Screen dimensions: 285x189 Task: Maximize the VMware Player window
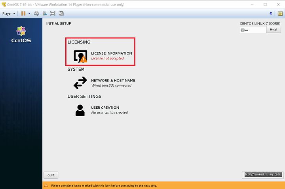(265, 4)
